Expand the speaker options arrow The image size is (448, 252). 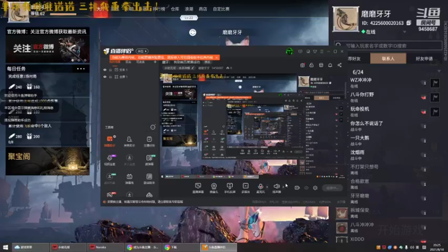pyautogui.click(x=283, y=187)
